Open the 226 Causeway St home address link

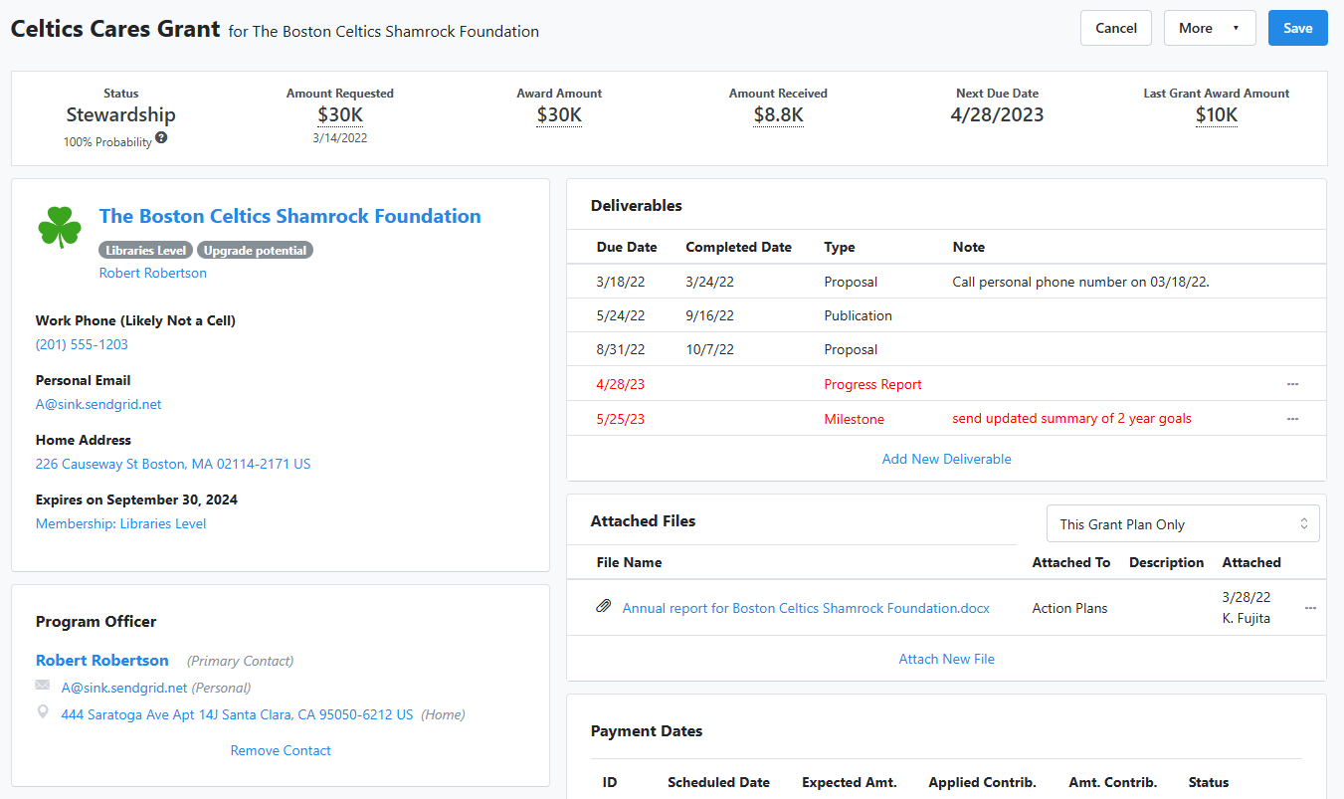(173, 464)
